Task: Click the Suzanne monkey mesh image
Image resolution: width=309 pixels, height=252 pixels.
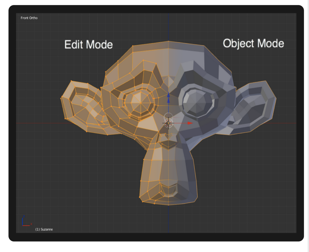Action: [168, 123]
